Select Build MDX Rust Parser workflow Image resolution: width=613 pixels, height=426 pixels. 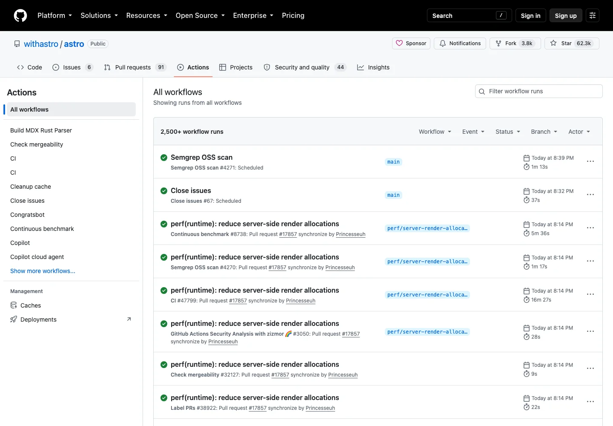point(71,130)
